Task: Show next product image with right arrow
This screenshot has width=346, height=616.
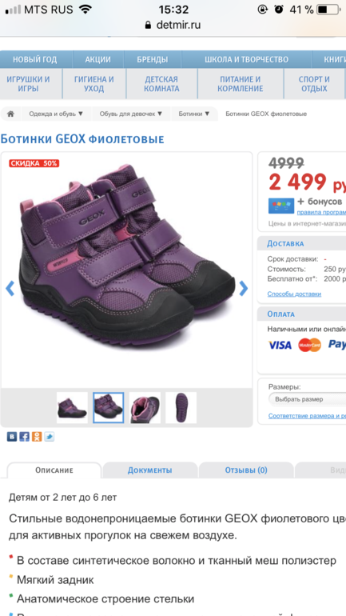Action: [244, 288]
